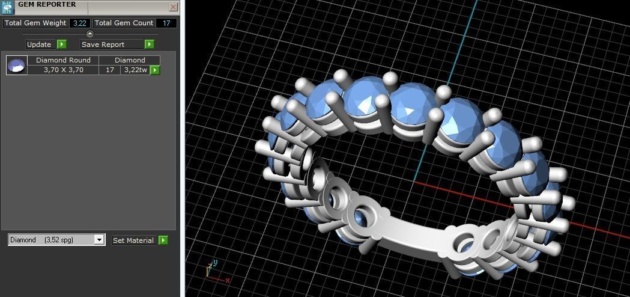Open the Diamond (3,52 spg) material dropdown
Viewport: 630px width, 297px height.
(x=56, y=240)
